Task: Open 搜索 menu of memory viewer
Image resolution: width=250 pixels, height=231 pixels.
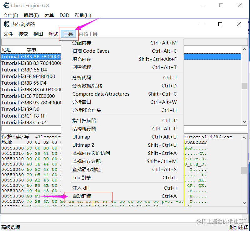Action: 23,34
